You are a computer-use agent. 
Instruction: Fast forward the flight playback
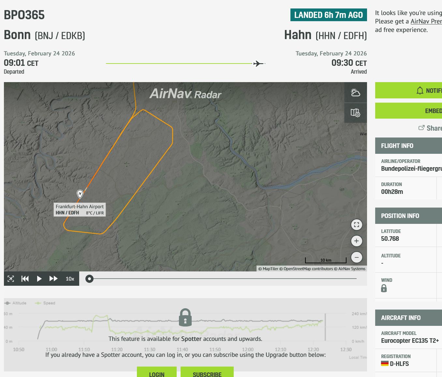tap(53, 279)
